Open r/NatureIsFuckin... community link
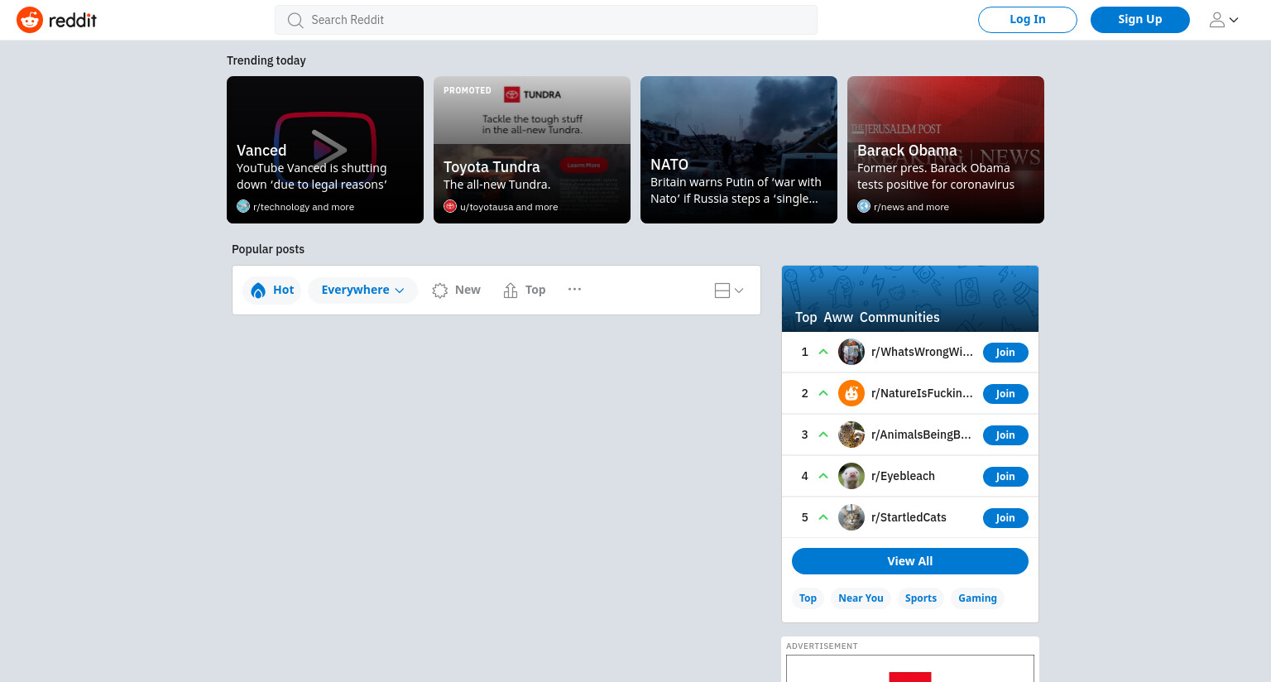 (x=922, y=393)
